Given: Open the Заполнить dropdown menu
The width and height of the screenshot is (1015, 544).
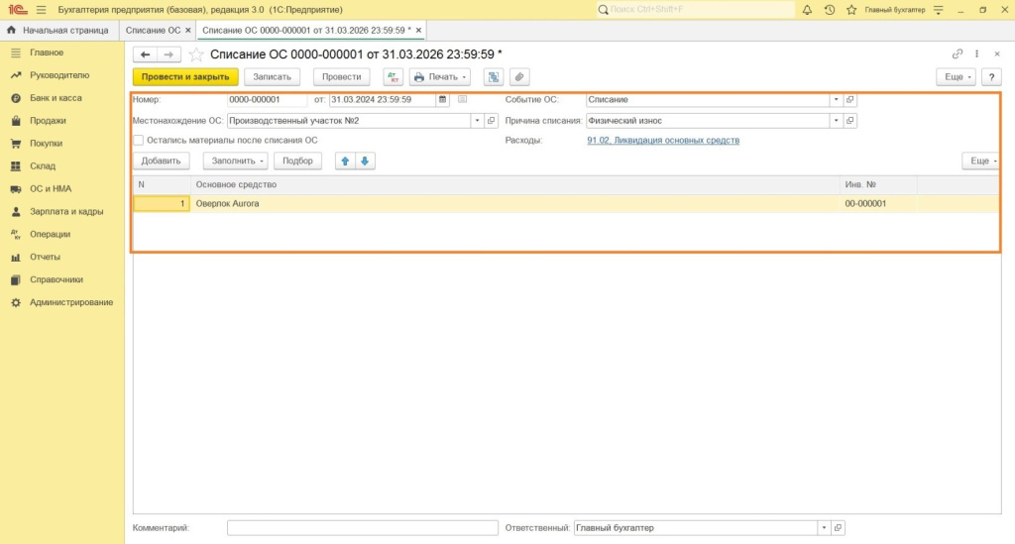Looking at the screenshot, I should (x=235, y=161).
